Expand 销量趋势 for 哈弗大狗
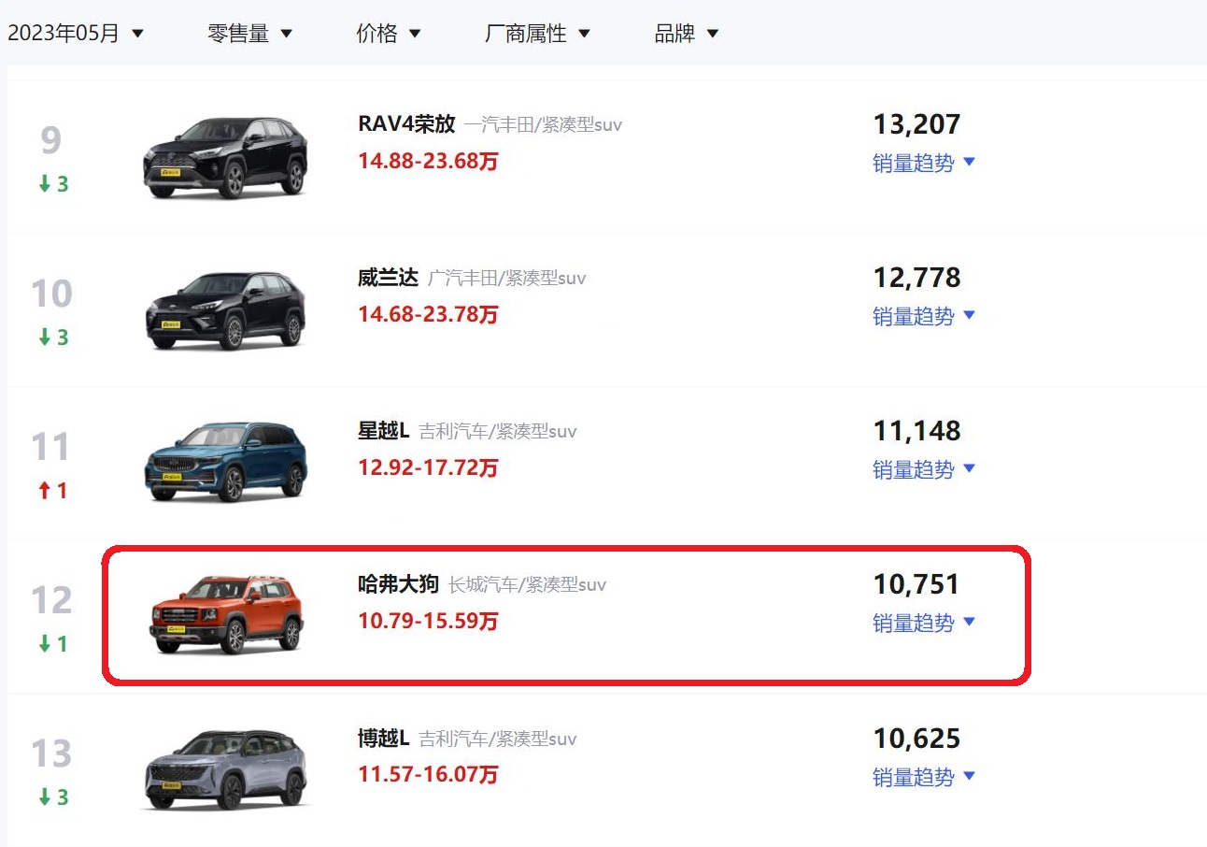The height and width of the screenshot is (847, 1207). pos(924,623)
